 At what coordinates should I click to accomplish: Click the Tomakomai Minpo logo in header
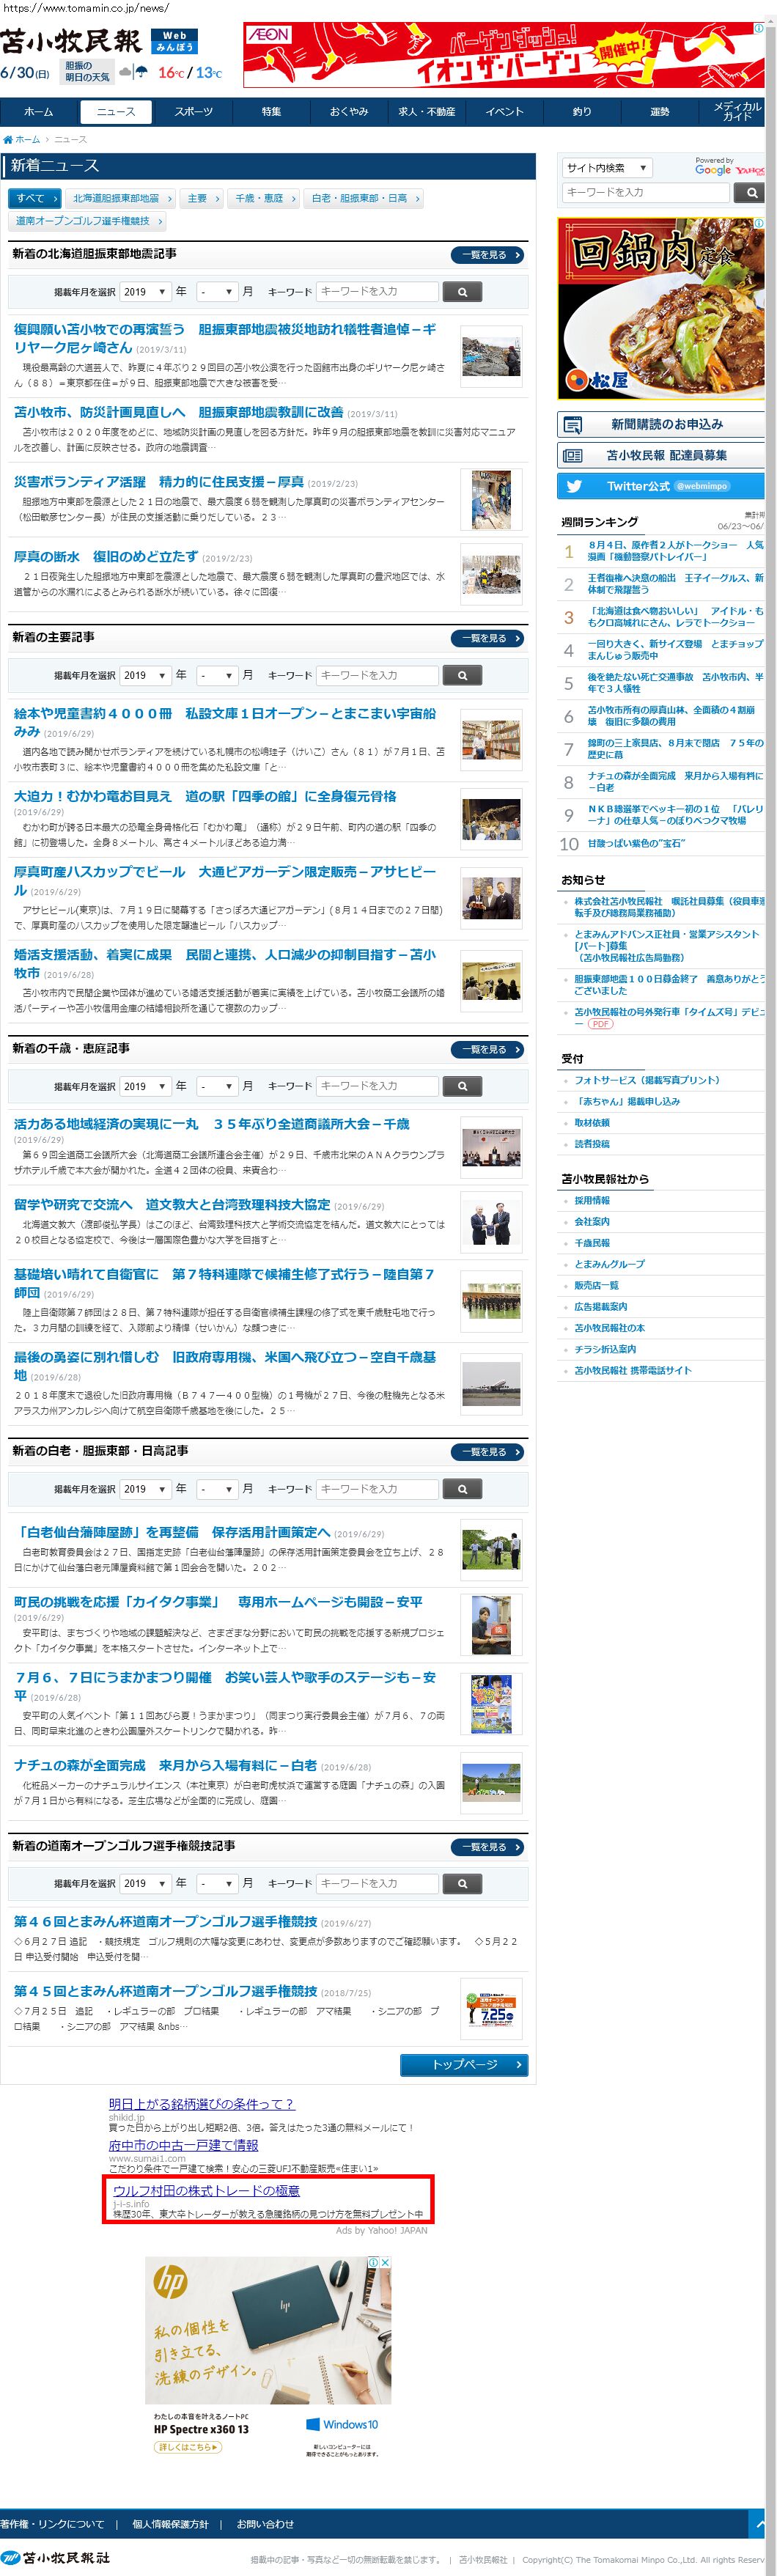(71, 41)
